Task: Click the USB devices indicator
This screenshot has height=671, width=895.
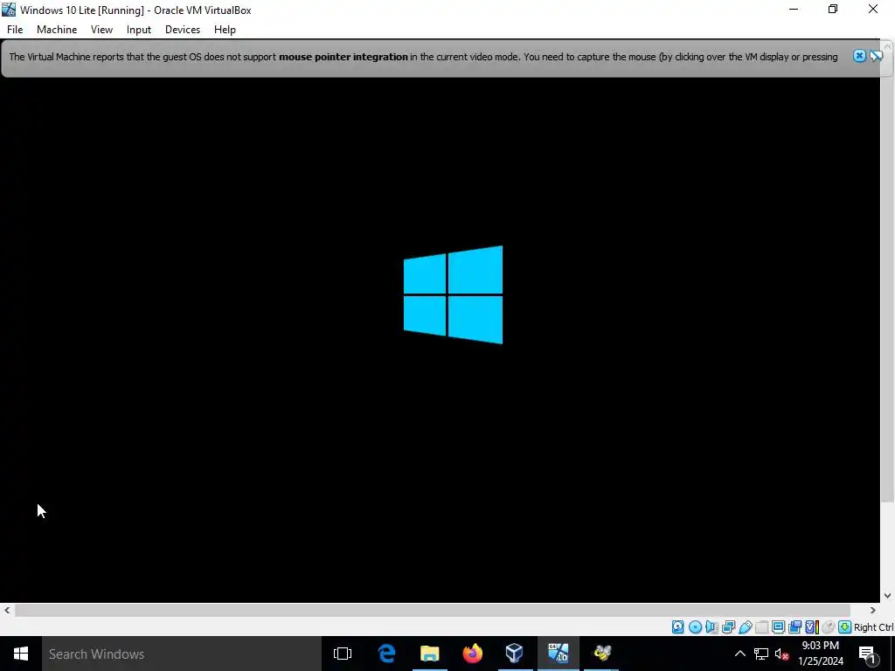Action: pos(746,627)
